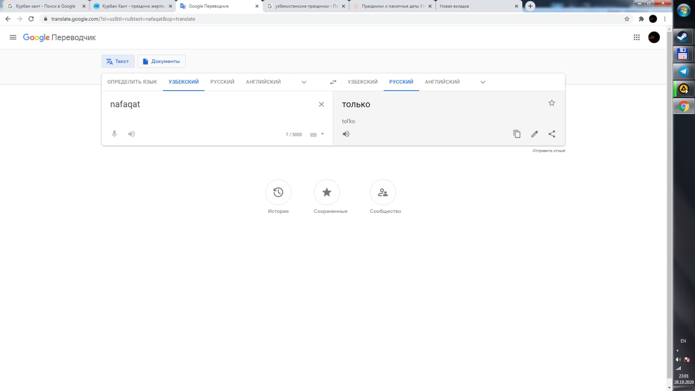This screenshot has height=391, width=695.
Task: Choose the Определить язык source tab
Action: (x=132, y=82)
